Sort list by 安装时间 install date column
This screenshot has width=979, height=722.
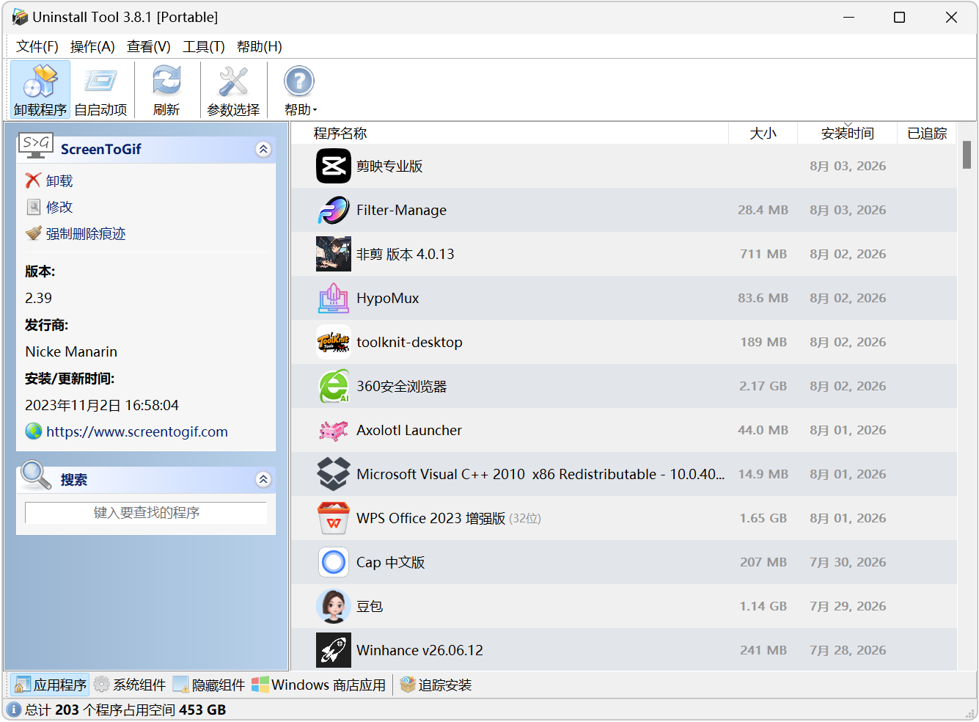847,134
